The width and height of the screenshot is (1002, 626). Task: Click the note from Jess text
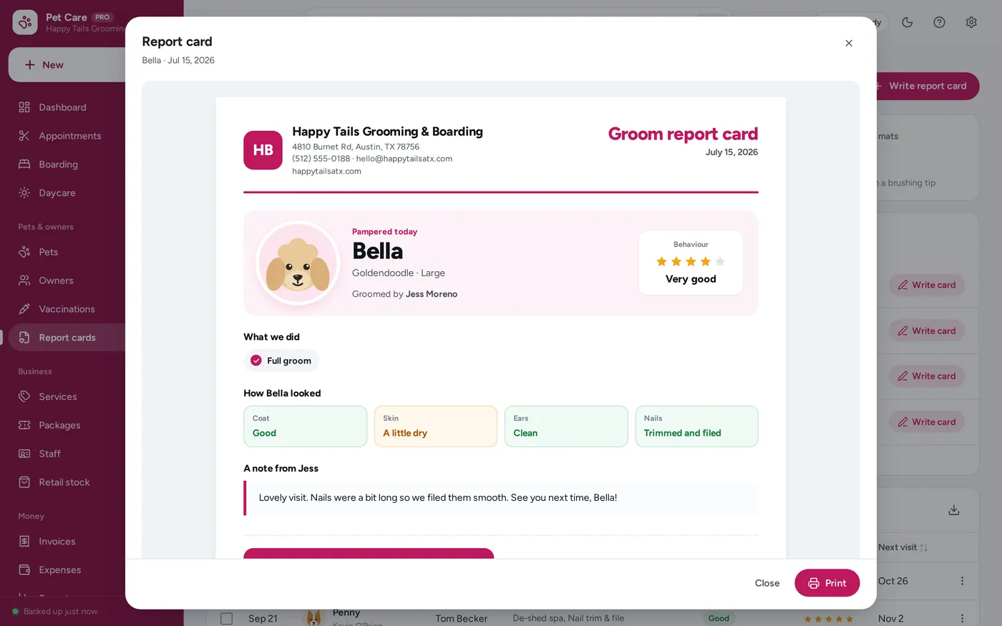437,498
